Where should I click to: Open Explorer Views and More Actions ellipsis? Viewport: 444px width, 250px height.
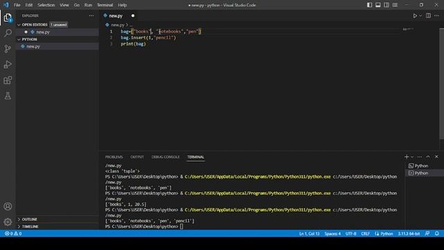click(x=91, y=15)
